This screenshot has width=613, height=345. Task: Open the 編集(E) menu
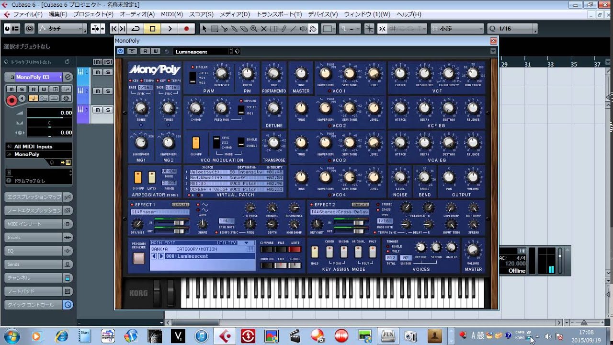[x=58, y=14]
